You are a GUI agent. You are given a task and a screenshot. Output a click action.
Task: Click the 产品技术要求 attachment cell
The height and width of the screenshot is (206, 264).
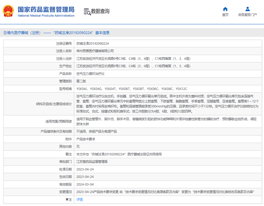86,139
